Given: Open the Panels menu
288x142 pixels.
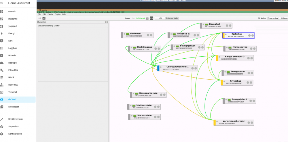Looking at the screenshot, I should [x=50, y=14].
